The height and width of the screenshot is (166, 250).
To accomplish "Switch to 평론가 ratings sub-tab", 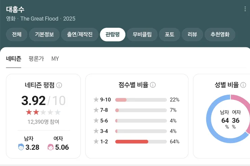I will [x=36, y=59].
